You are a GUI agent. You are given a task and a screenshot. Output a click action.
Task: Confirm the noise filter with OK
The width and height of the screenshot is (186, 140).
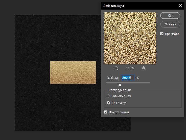click(170, 15)
